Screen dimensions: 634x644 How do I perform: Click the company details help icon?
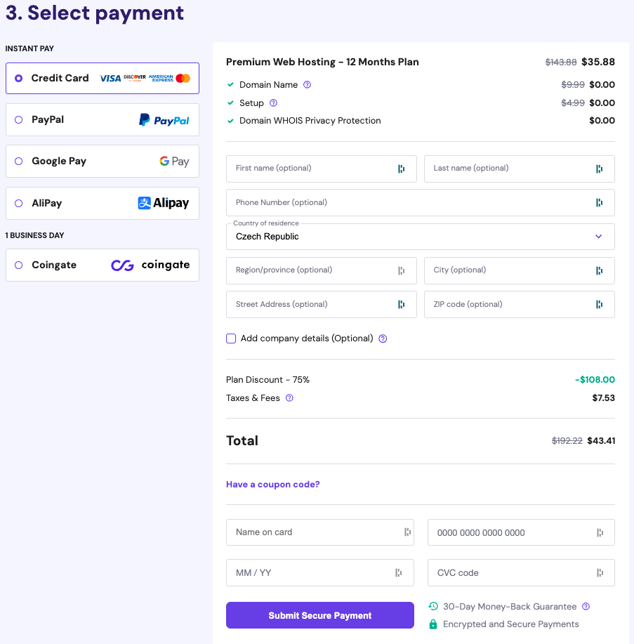[x=383, y=339]
